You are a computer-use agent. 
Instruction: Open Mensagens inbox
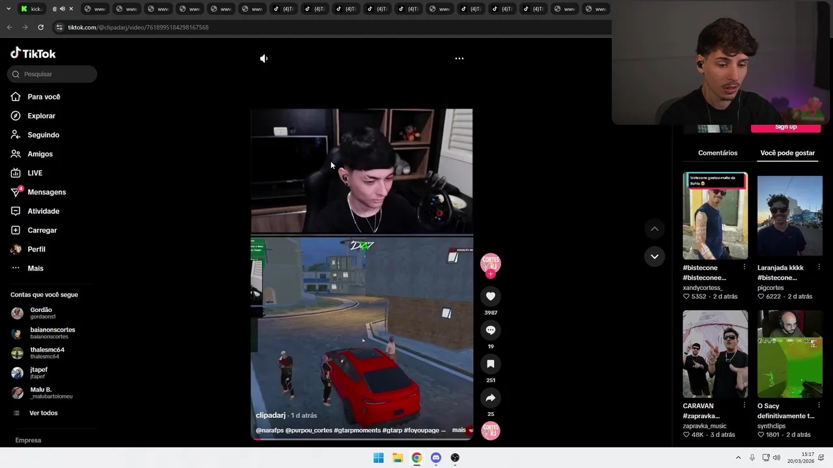pyautogui.click(x=39, y=192)
